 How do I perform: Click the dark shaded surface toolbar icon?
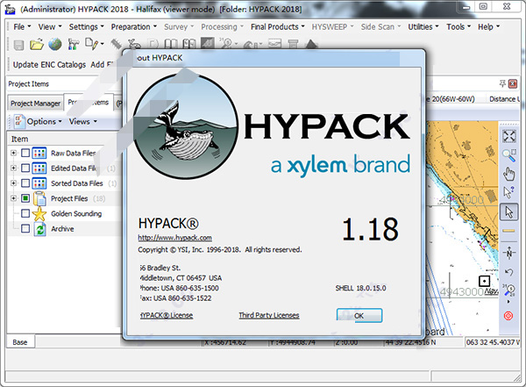(208, 44)
